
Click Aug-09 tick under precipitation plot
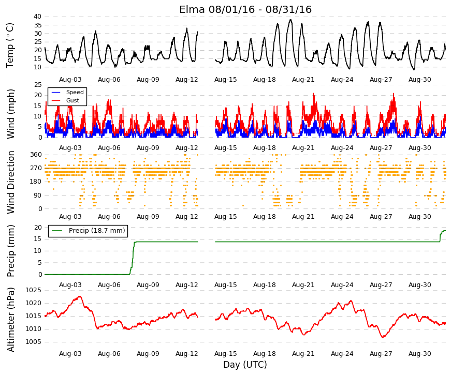(148, 285)
